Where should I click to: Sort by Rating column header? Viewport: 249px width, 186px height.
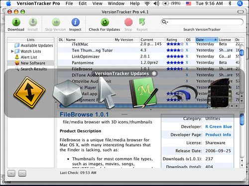(x=175, y=40)
